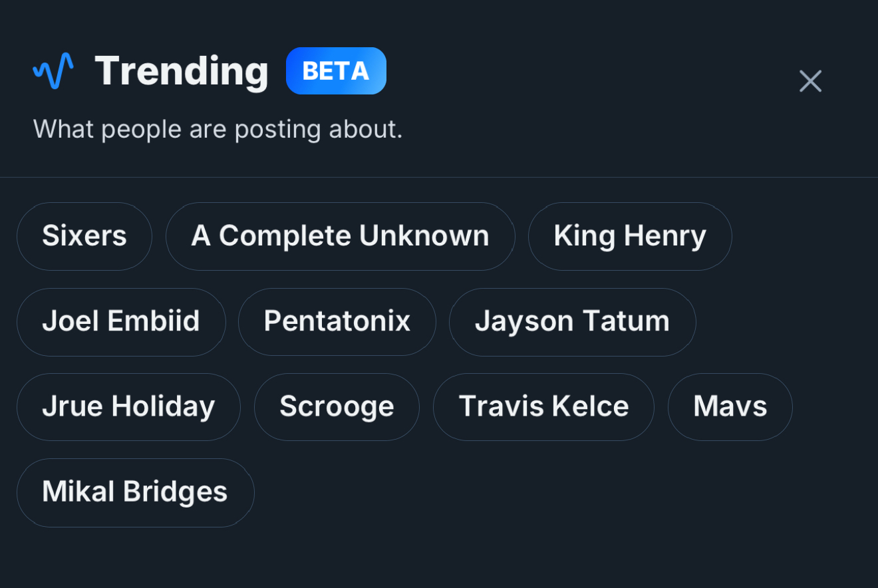
Task: View posts about Travis Kelce
Action: coord(543,406)
